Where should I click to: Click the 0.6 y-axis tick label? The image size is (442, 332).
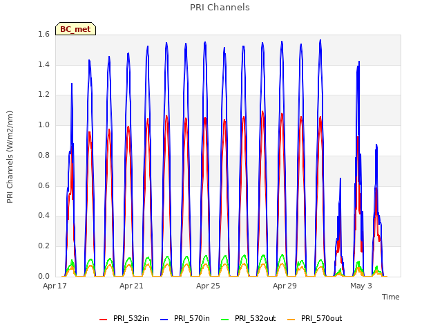click(x=44, y=185)
